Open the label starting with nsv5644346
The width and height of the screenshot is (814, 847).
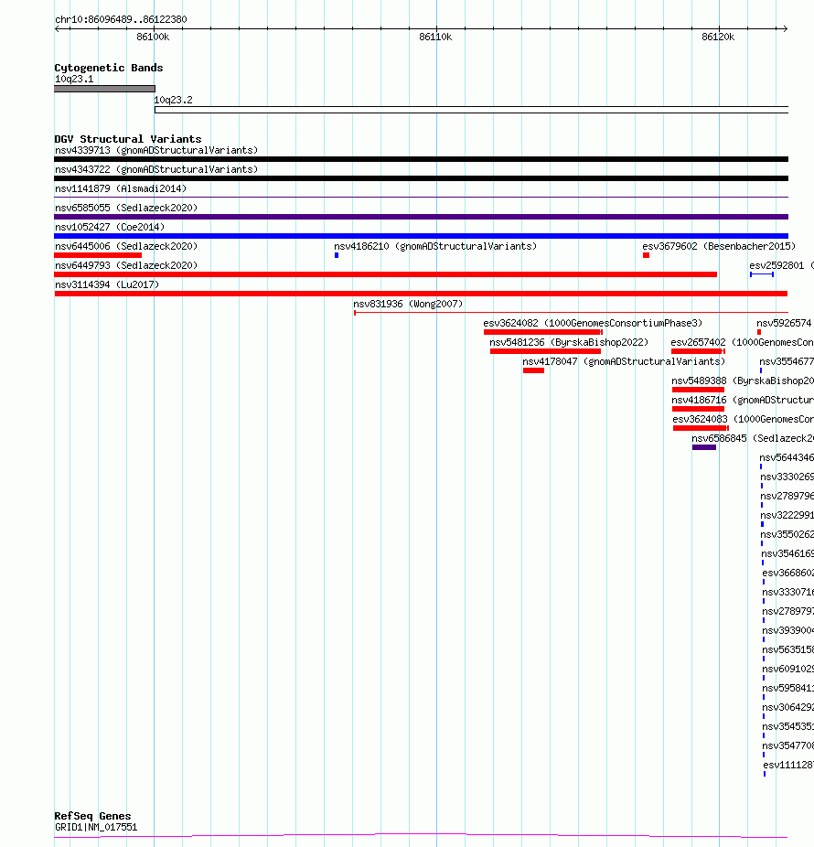pyautogui.click(x=787, y=457)
